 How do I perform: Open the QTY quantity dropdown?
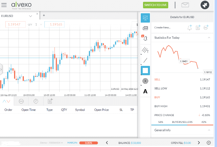tap(41, 24)
